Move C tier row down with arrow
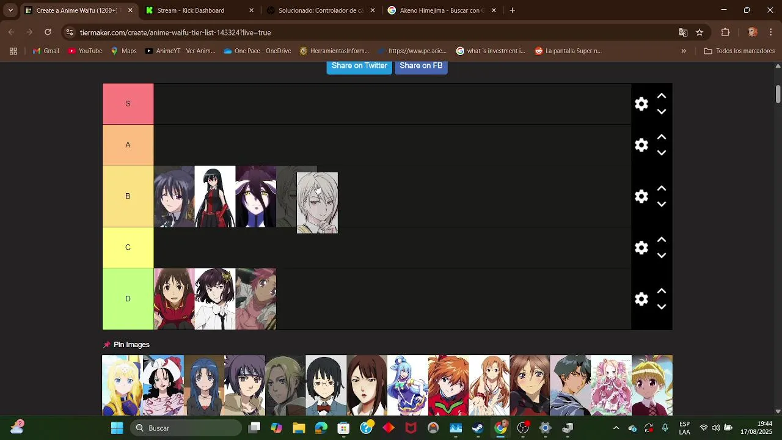This screenshot has width=782, height=440. click(x=662, y=255)
